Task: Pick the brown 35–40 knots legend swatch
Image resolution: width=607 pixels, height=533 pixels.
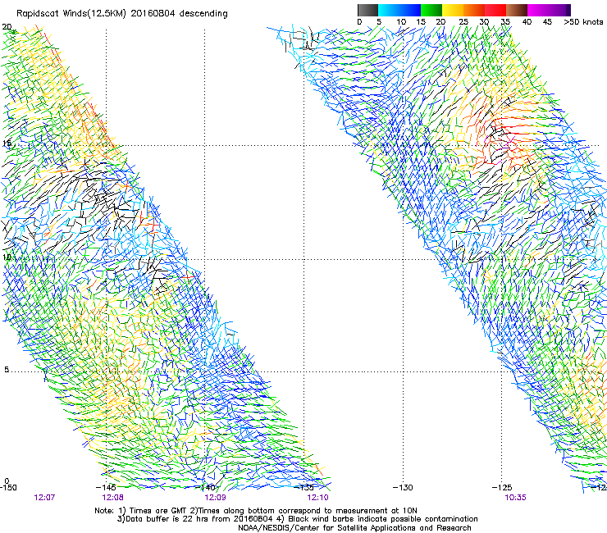Action: click(x=517, y=10)
